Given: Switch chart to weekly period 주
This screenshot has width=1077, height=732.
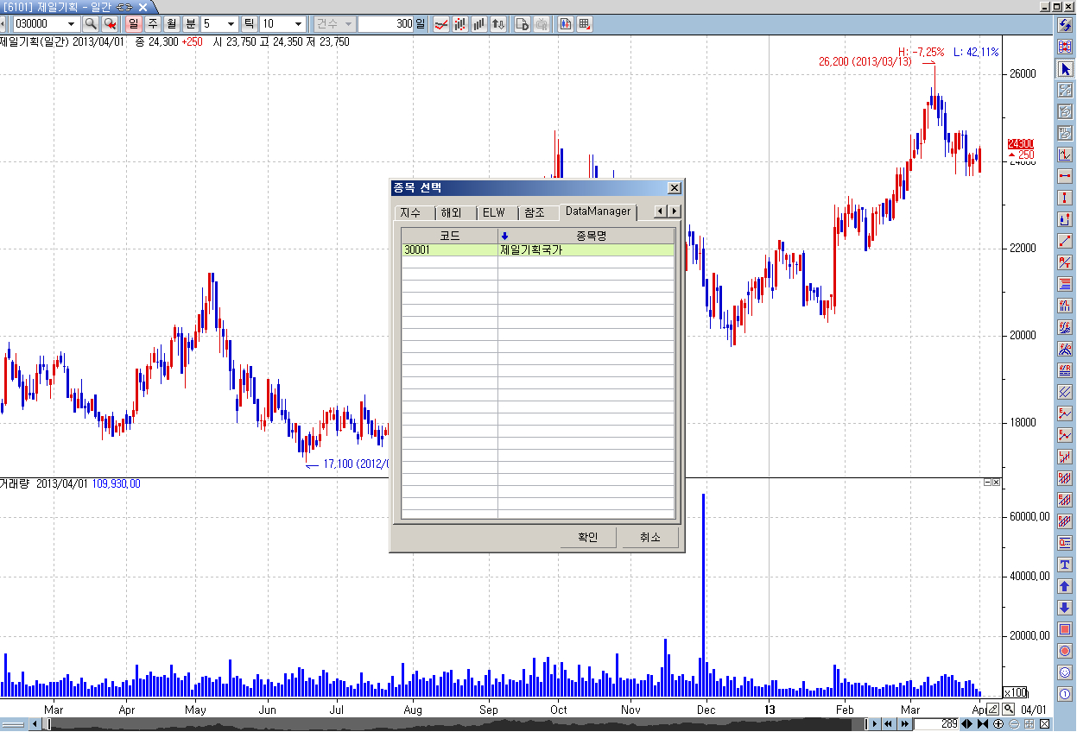Looking at the screenshot, I should (x=153, y=24).
